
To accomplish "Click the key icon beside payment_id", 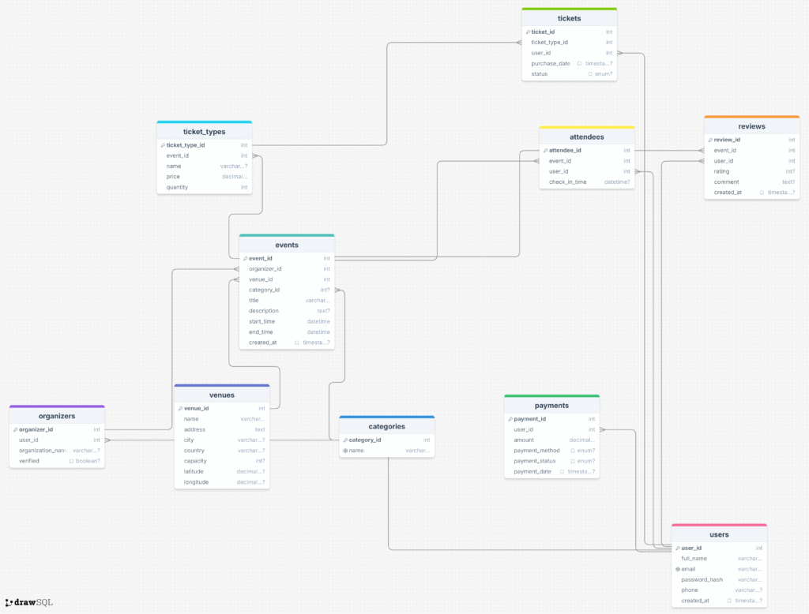I will point(510,419).
